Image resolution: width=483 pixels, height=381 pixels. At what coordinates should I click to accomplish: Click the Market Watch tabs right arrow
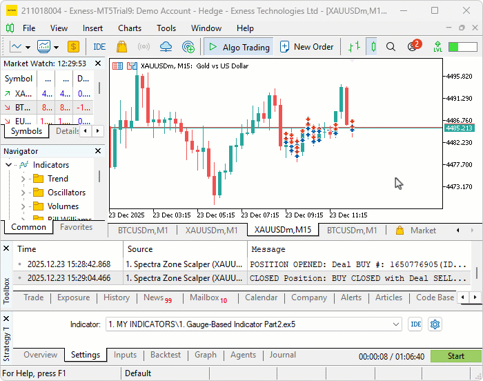click(x=98, y=131)
